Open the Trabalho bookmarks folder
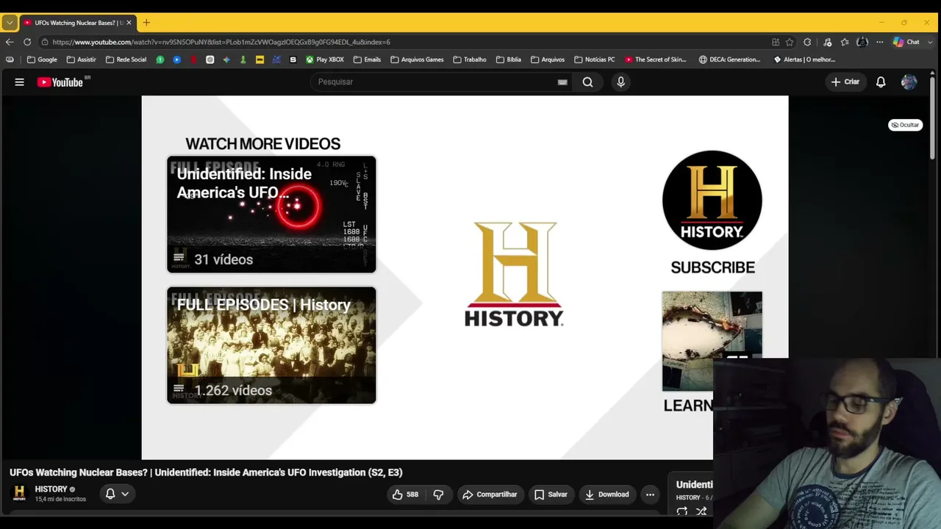This screenshot has width=941, height=529. click(x=470, y=60)
